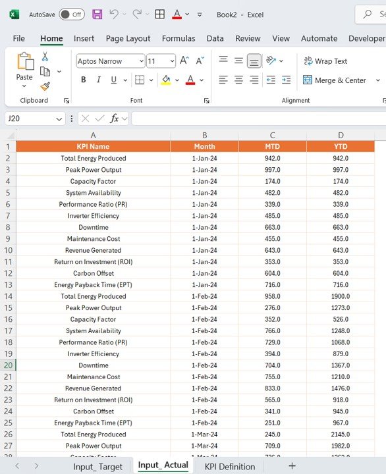386x474 pixels.
Task: Click the Redo arrow icon
Action: pos(137,14)
